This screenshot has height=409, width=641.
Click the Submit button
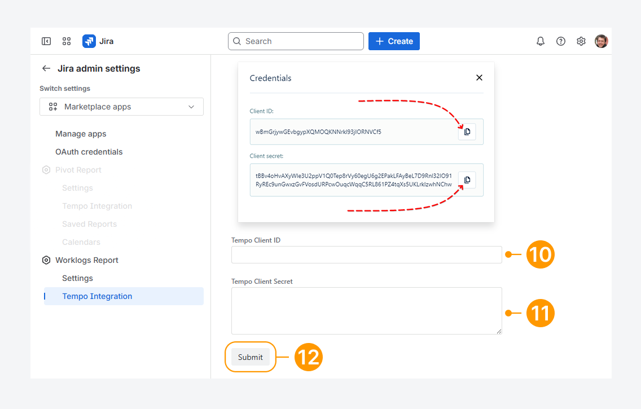point(250,357)
